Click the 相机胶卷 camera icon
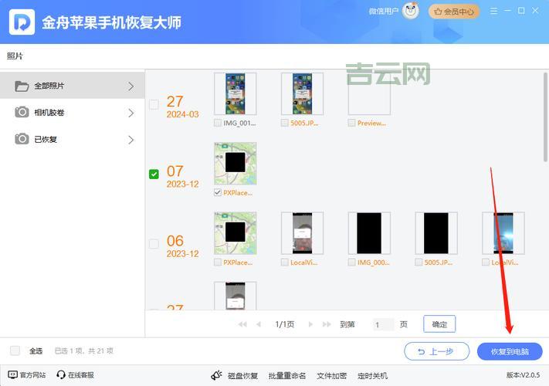Viewport: 549px width, 386px height. tap(22, 113)
